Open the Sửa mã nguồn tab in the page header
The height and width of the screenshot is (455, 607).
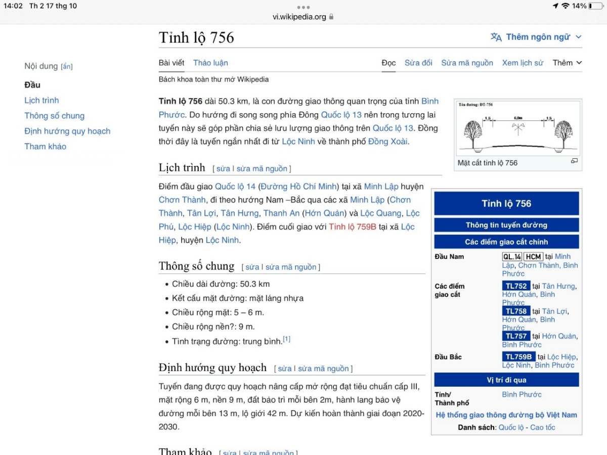467,63
